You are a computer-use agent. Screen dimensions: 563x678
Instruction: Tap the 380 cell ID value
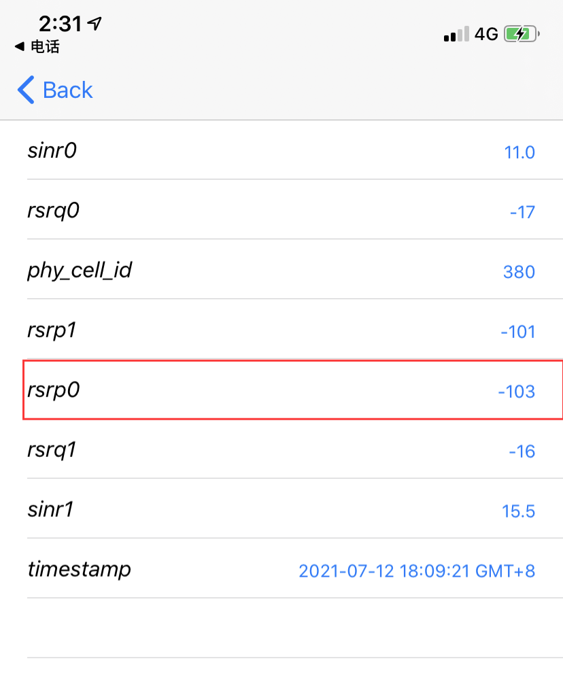click(519, 273)
